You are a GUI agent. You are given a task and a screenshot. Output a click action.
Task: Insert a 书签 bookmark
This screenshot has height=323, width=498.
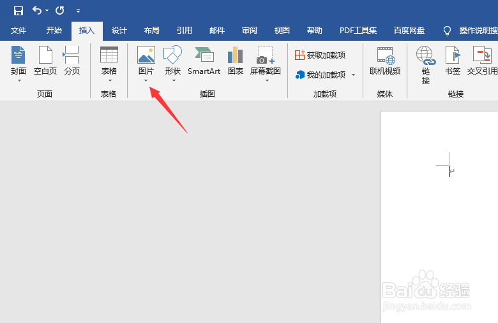pos(453,61)
